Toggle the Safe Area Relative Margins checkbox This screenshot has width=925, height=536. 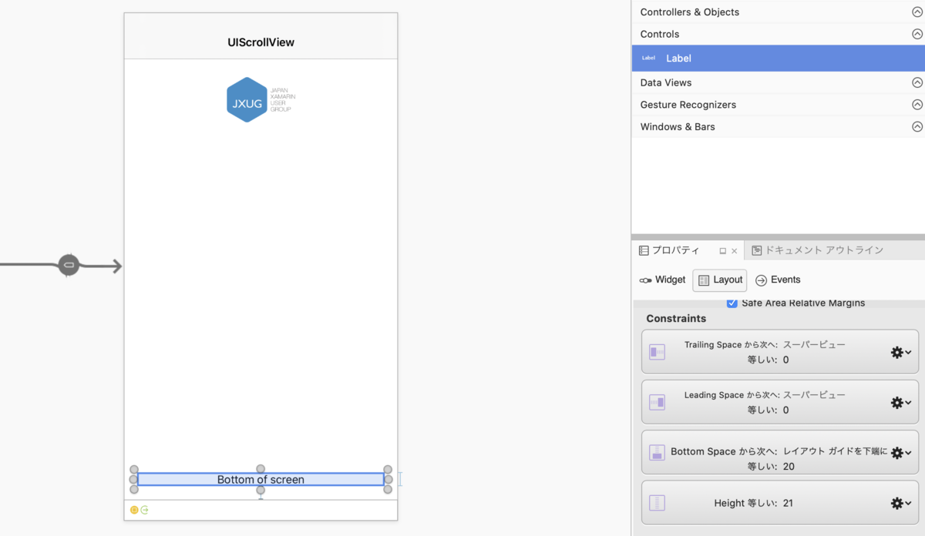[x=732, y=303]
